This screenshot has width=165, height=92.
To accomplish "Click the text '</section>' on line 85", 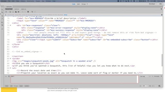I will coord(18,56).
